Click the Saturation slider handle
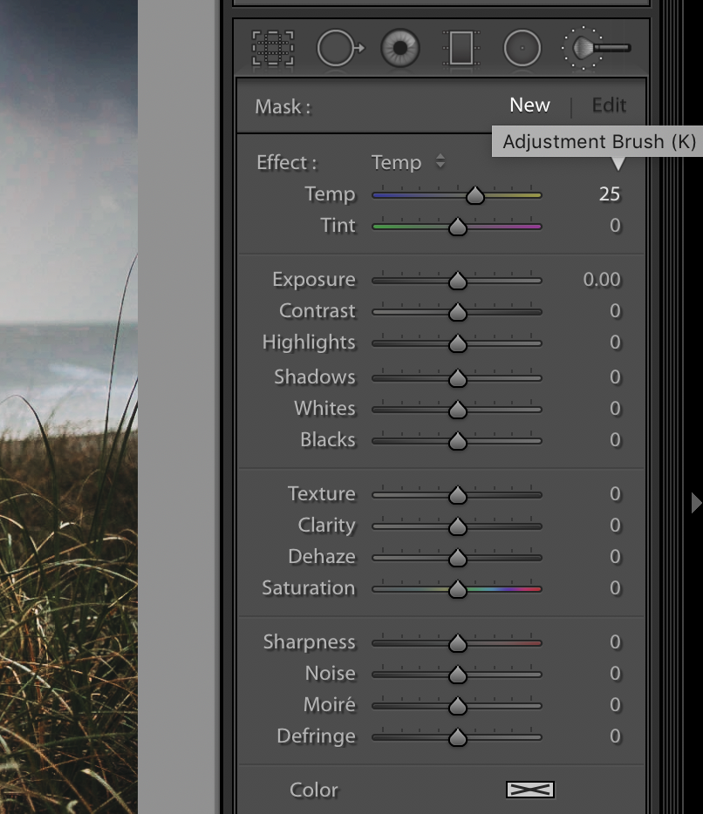The image size is (703, 814). point(457,588)
